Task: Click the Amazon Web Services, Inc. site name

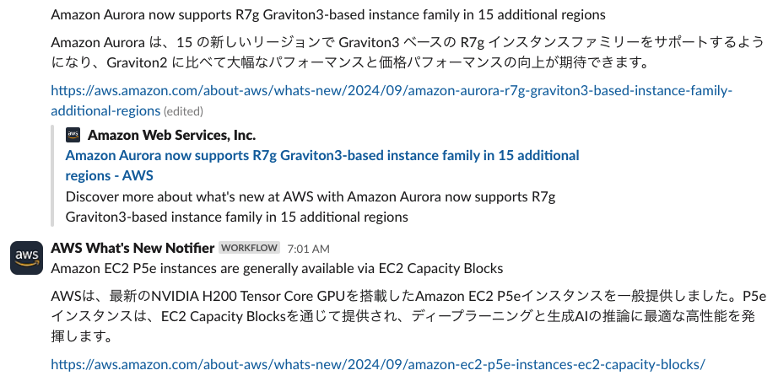Action: [x=171, y=135]
